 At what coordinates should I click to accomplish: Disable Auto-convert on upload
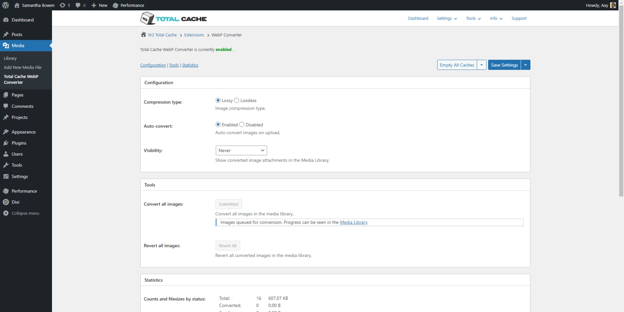(x=242, y=124)
